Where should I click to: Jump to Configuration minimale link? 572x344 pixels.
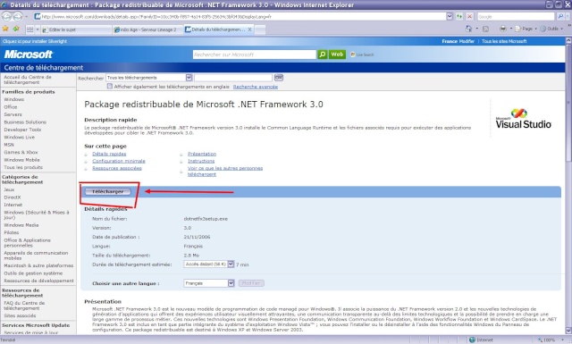(119, 161)
